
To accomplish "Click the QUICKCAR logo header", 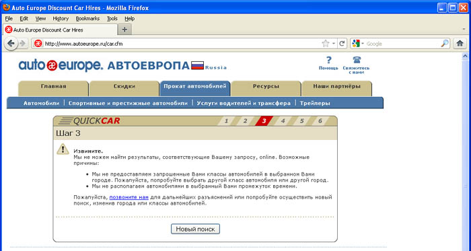I will 89,121.
